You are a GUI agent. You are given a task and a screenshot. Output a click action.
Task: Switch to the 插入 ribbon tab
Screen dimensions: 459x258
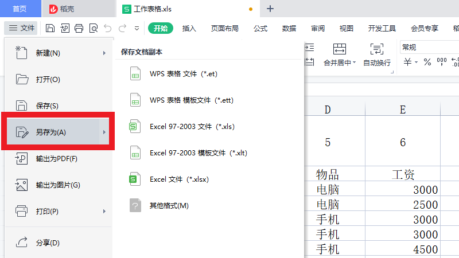click(189, 28)
